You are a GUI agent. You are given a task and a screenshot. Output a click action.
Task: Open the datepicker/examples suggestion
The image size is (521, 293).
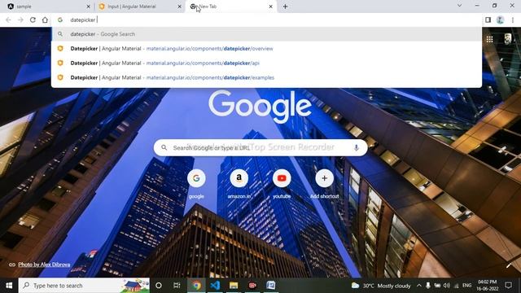click(x=266, y=77)
